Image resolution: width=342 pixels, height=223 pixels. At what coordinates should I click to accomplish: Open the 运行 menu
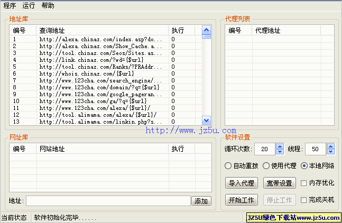pyautogui.click(x=29, y=5)
